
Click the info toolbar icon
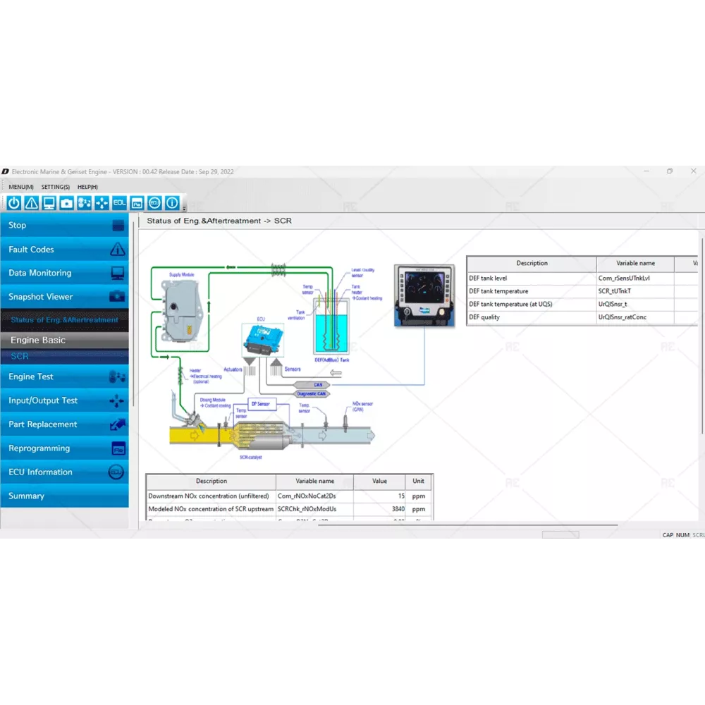pyautogui.click(x=172, y=203)
